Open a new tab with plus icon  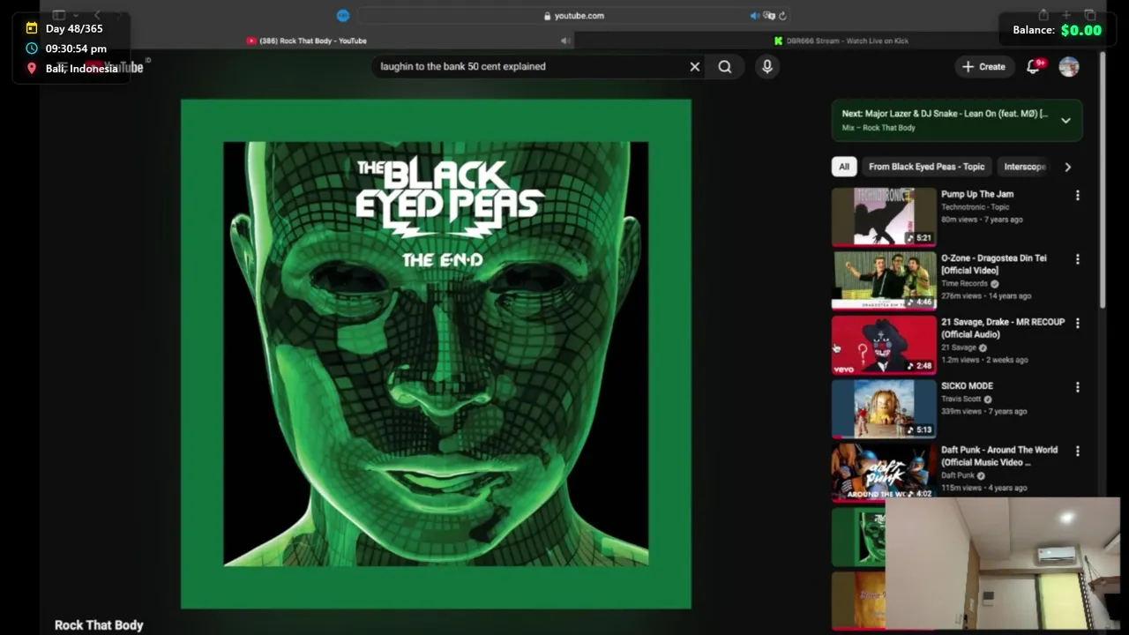pyautogui.click(x=1066, y=15)
